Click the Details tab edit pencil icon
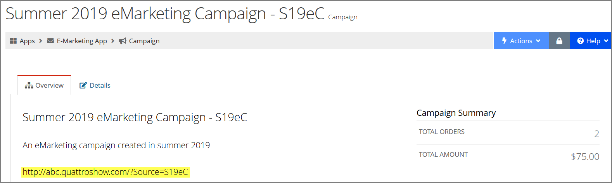This screenshot has height=183, width=612. [x=83, y=85]
